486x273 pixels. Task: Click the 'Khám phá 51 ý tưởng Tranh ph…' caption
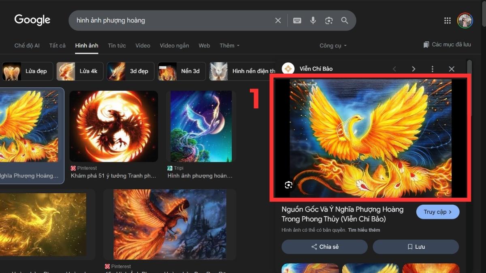(x=113, y=176)
